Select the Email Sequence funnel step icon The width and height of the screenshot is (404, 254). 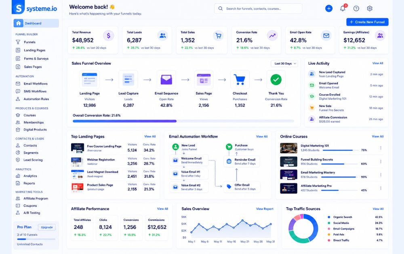tap(166, 80)
